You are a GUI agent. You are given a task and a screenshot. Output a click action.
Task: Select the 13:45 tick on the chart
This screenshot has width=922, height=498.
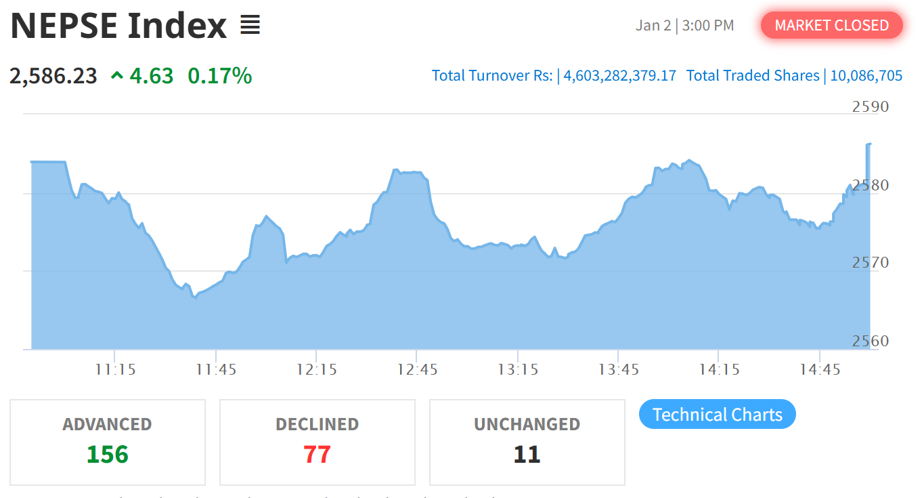pos(618,369)
